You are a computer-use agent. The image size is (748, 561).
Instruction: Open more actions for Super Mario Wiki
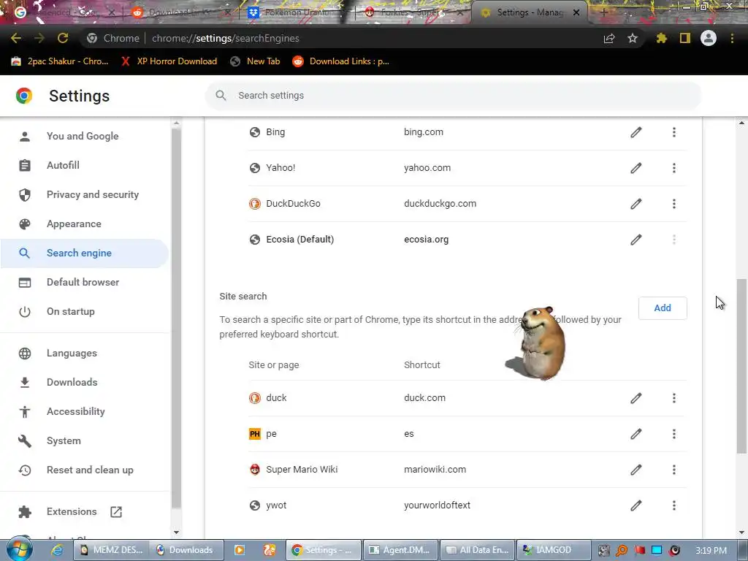674,470
